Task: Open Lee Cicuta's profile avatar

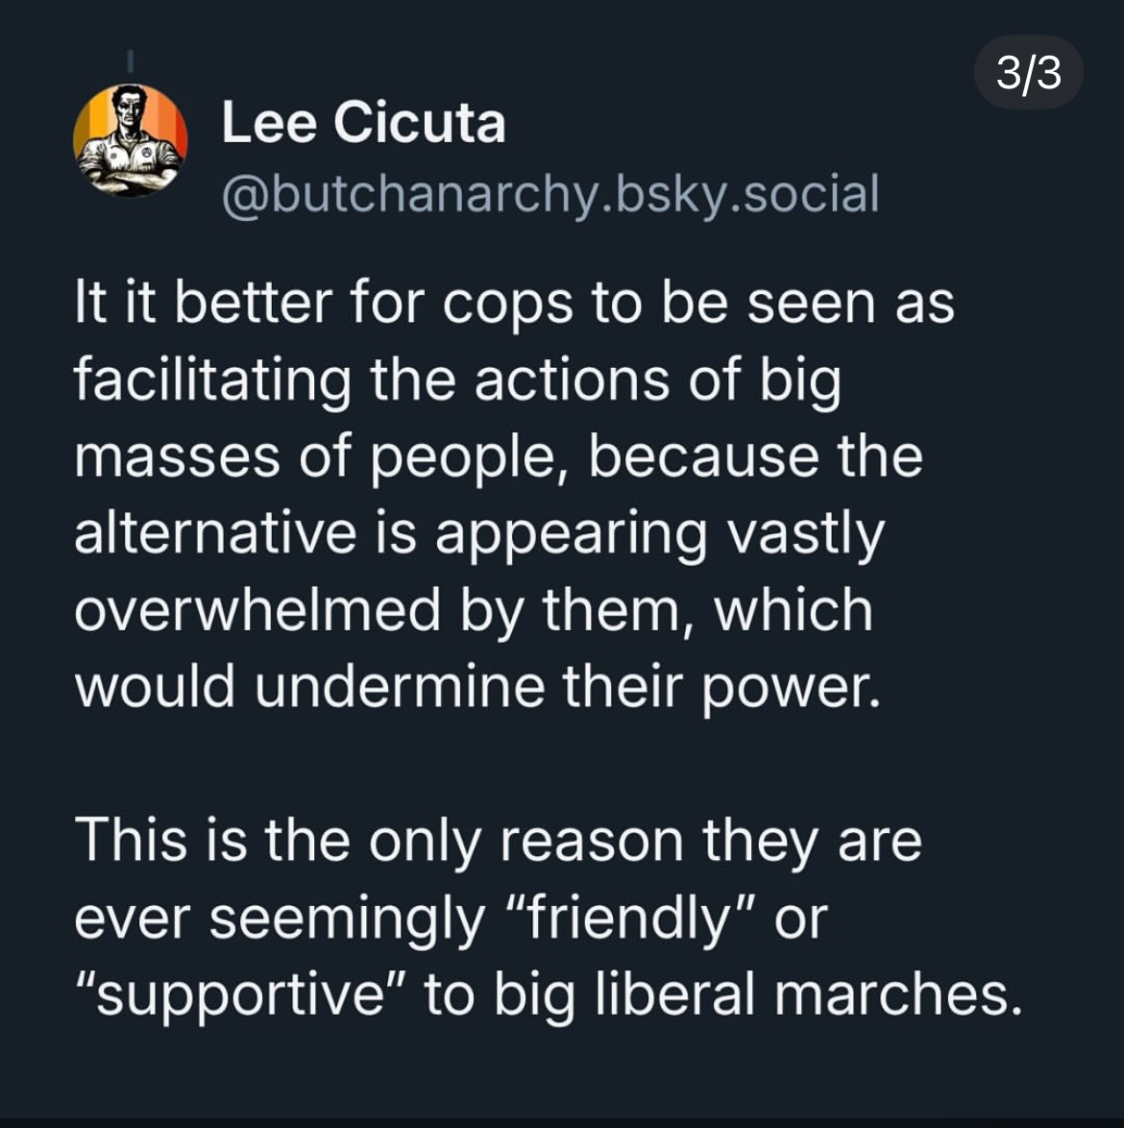Action: (x=130, y=140)
